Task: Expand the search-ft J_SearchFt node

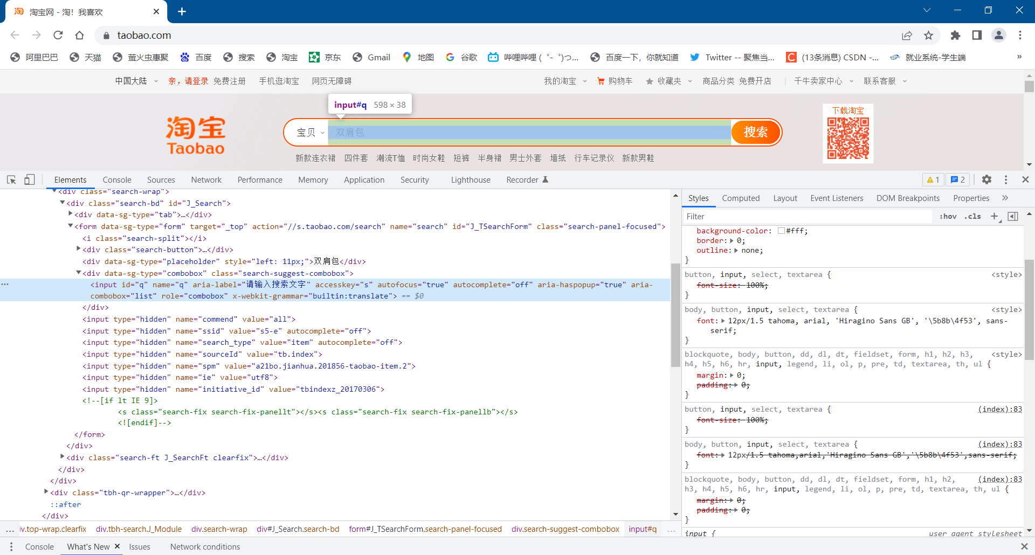Action: (x=62, y=457)
